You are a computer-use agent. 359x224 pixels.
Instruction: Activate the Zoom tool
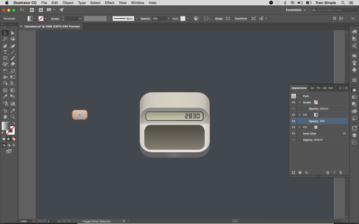[x=13, y=117]
